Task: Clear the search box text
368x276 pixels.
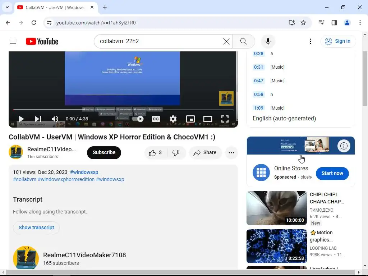Action: coord(226,41)
